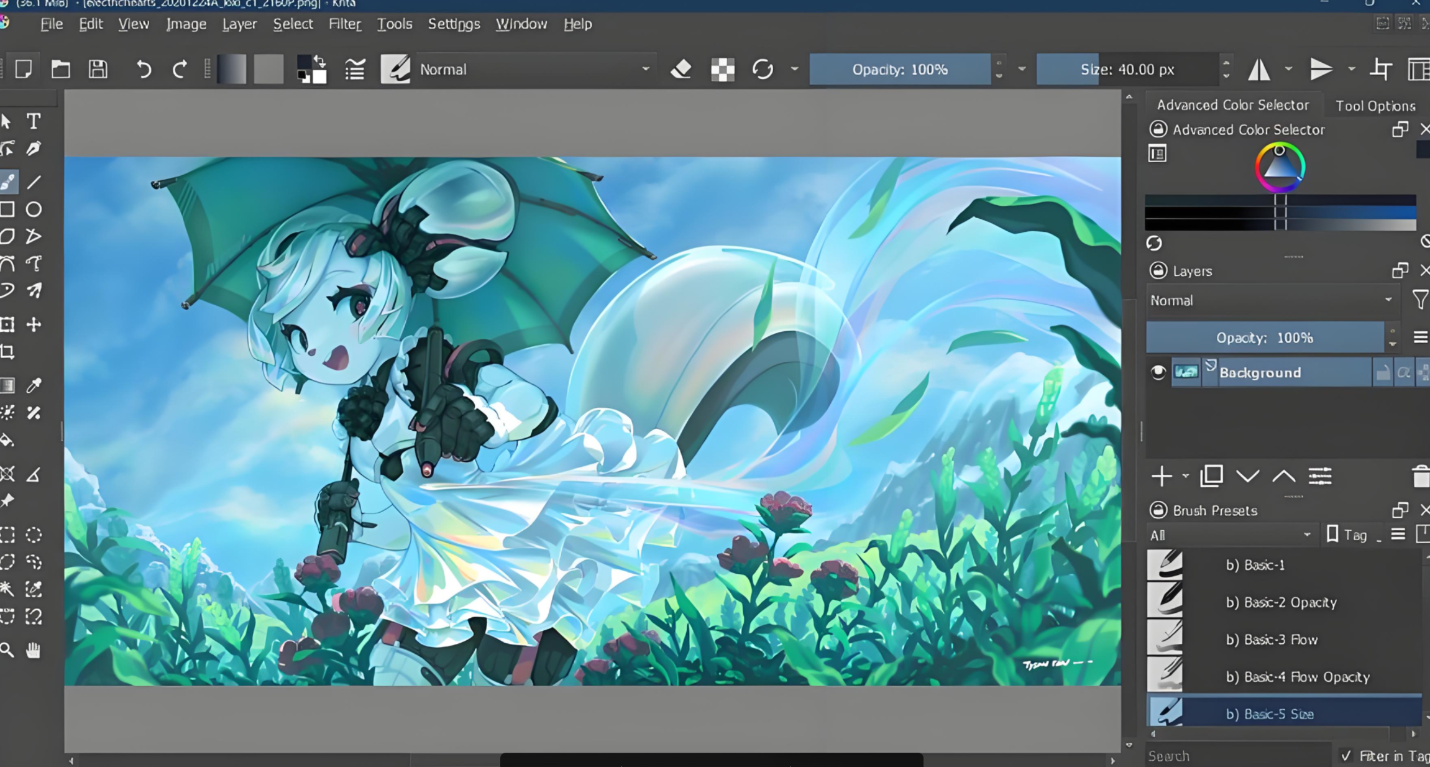Adjust the toolbar brush Opacity slider

[900, 69]
